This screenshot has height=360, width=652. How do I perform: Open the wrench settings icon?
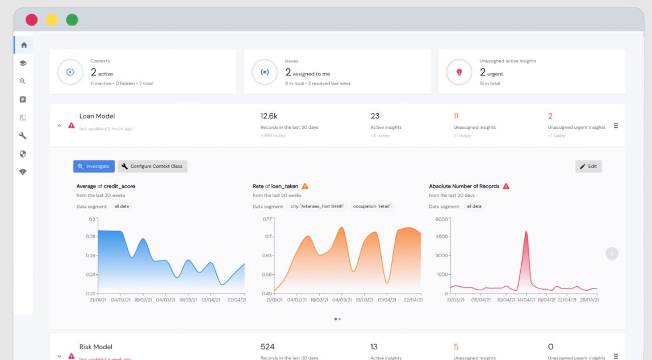pos(23,135)
